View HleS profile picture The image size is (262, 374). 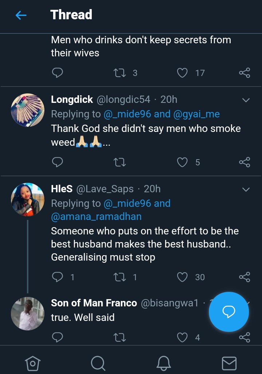(x=28, y=199)
